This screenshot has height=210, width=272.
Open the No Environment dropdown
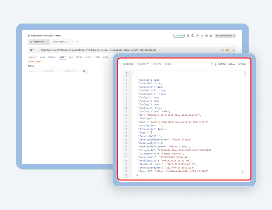click(225, 36)
